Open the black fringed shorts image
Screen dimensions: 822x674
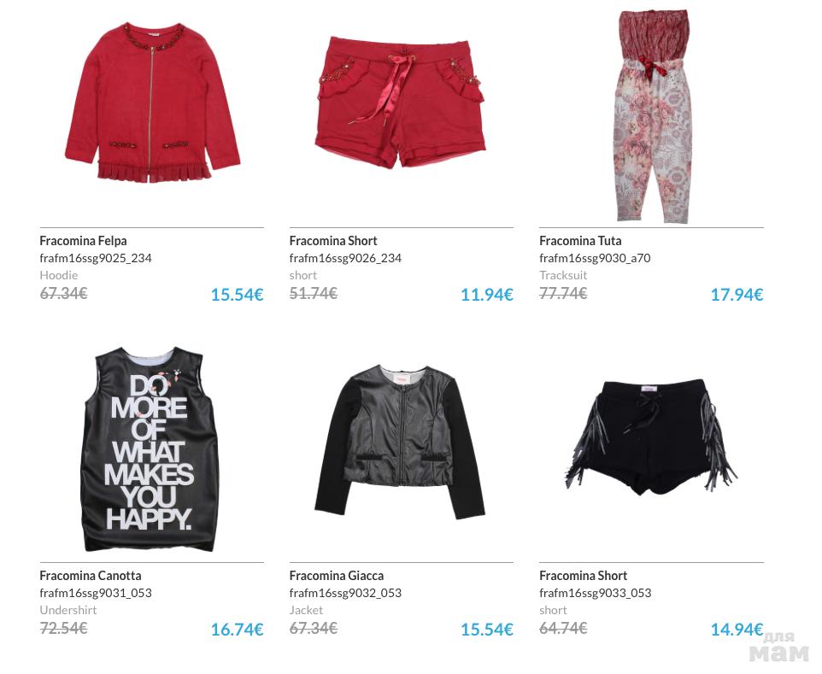(x=652, y=437)
